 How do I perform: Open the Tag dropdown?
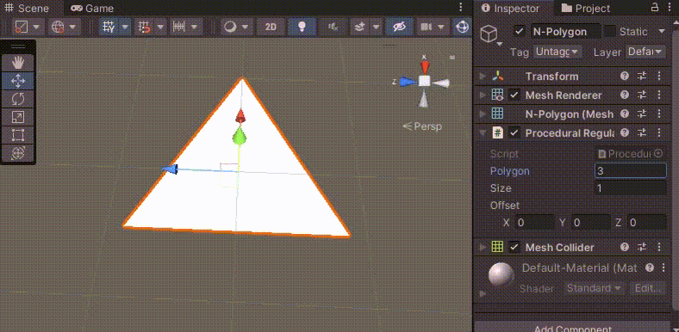558,52
